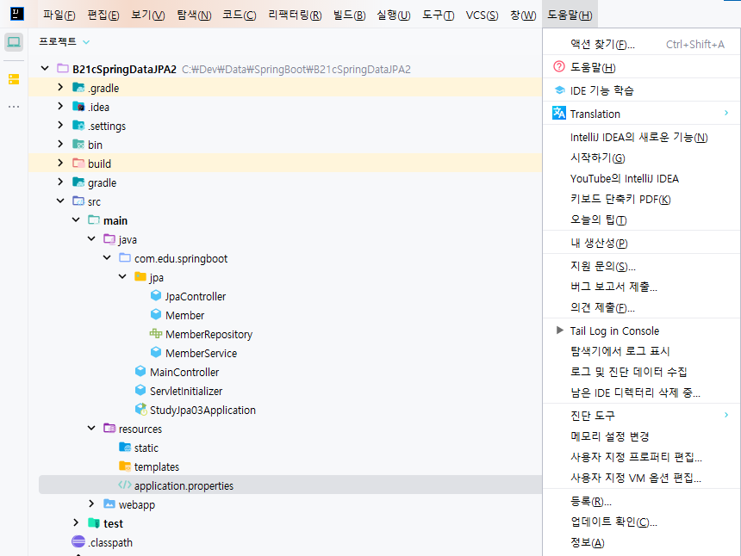Collapse the B21cSpringDataJPA2 root node

coord(45,68)
